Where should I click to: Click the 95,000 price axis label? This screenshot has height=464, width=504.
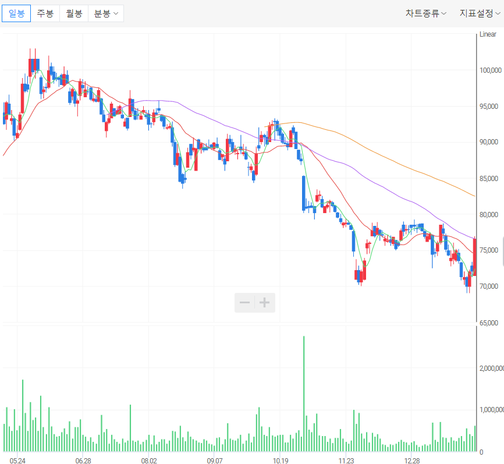(x=488, y=106)
